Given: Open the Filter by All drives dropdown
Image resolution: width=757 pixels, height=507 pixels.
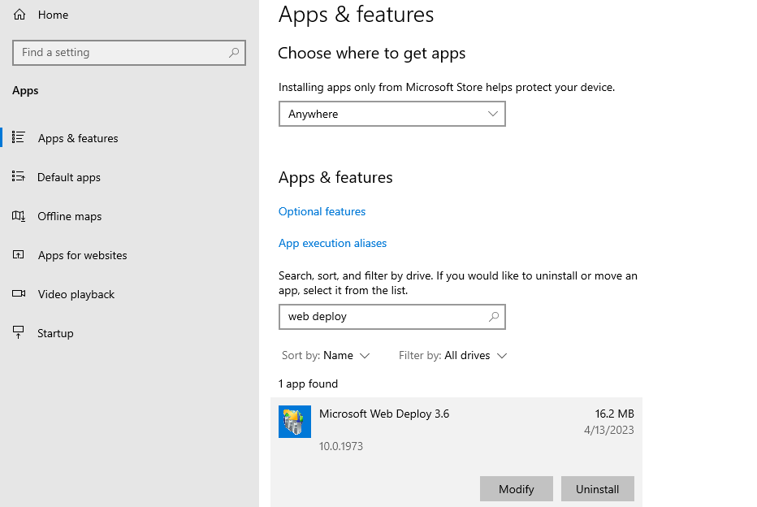Looking at the screenshot, I should click(453, 355).
